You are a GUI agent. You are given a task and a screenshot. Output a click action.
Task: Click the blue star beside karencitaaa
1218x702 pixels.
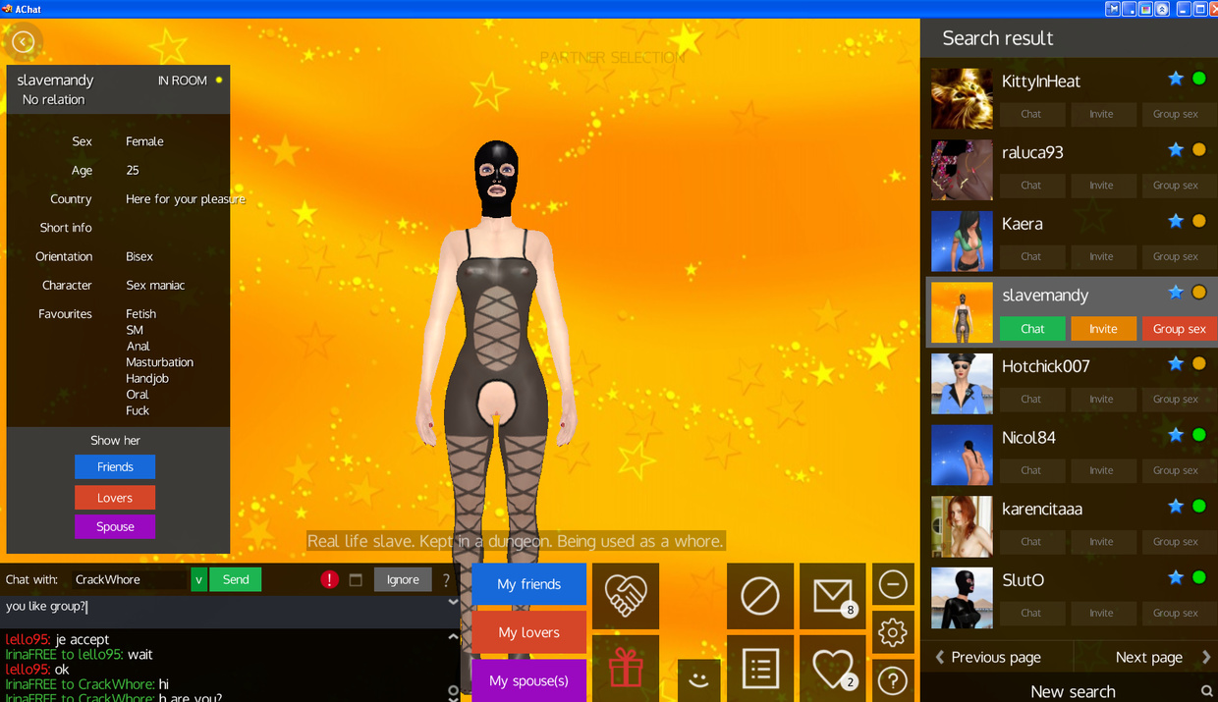(1176, 506)
